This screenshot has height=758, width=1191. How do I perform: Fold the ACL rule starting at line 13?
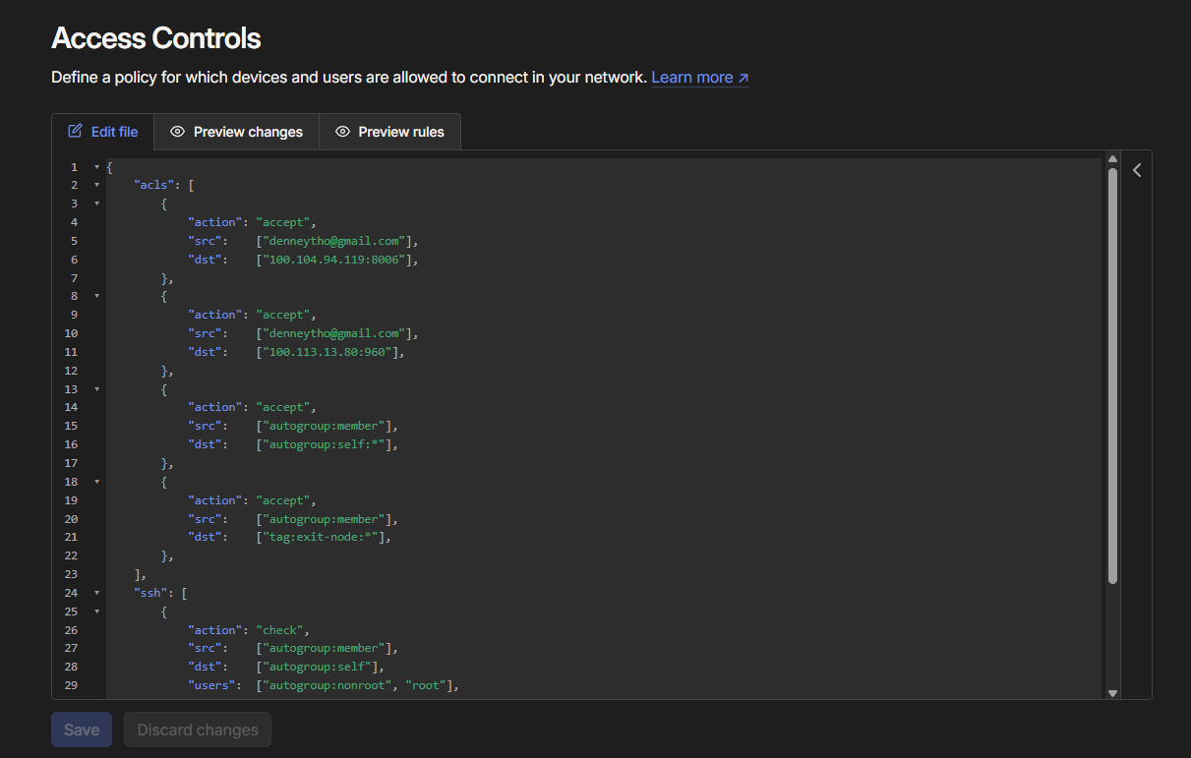click(x=96, y=389)
